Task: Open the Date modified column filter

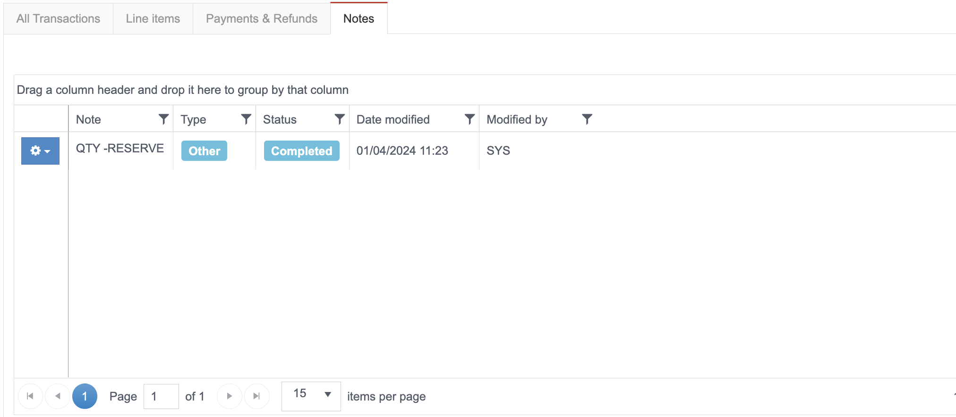Action: click(469, 119)
